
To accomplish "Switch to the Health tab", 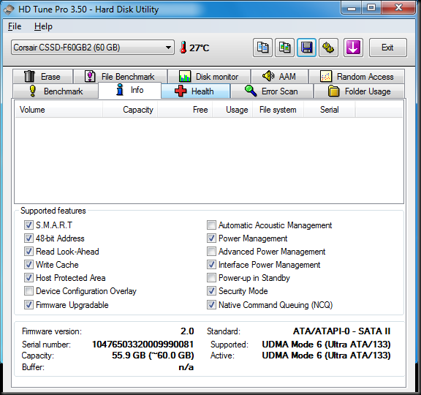I will click(195, 91).
